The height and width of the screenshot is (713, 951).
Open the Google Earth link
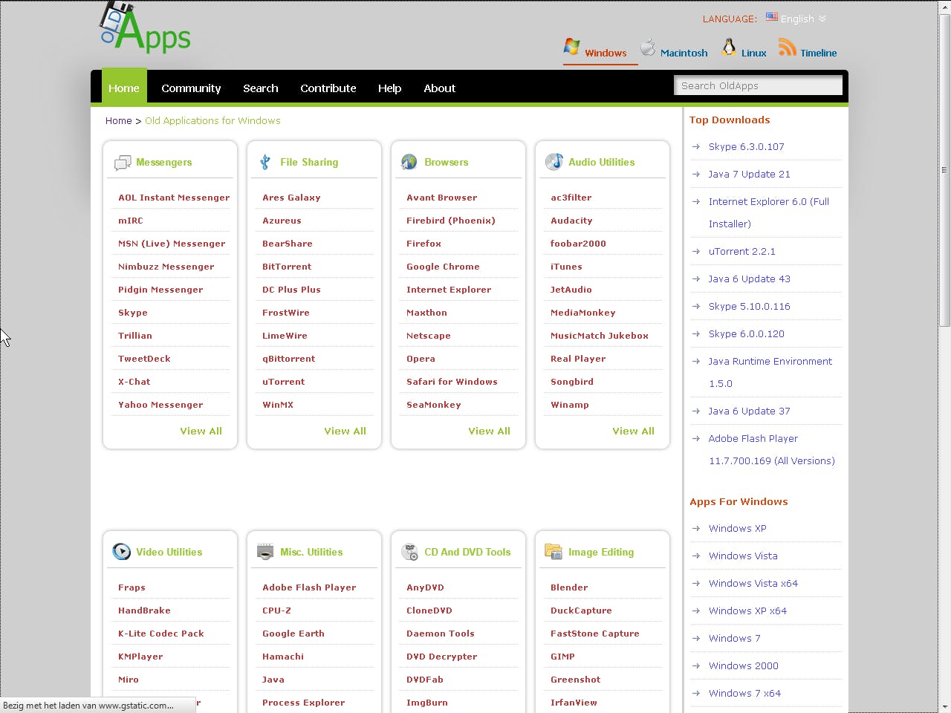coord(293,634)
